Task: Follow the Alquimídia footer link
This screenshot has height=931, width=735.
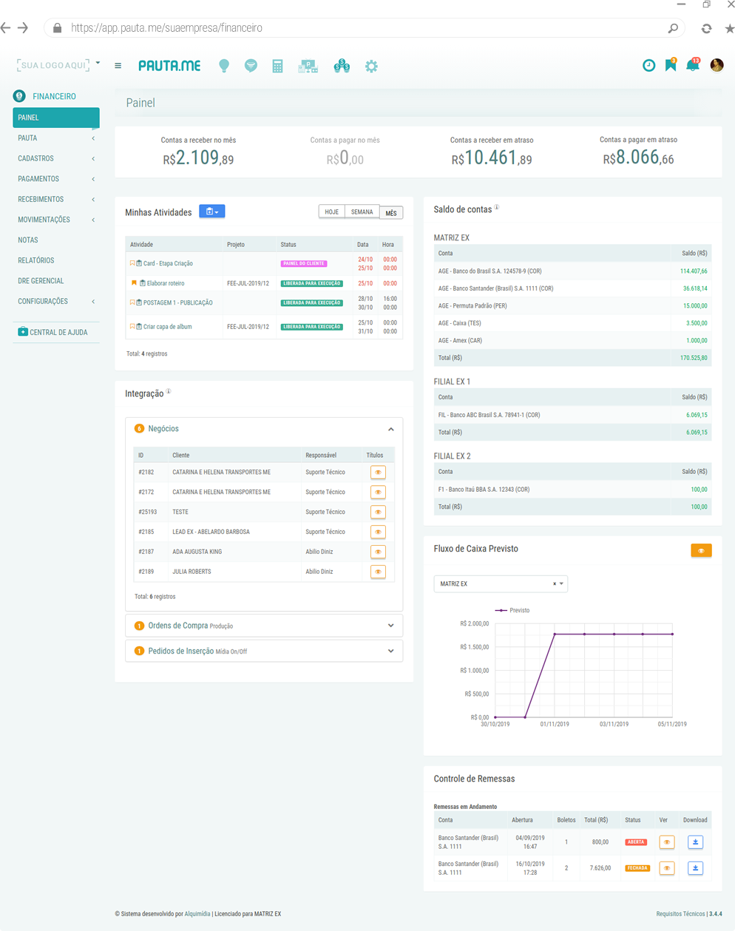Action: (197, 914)
